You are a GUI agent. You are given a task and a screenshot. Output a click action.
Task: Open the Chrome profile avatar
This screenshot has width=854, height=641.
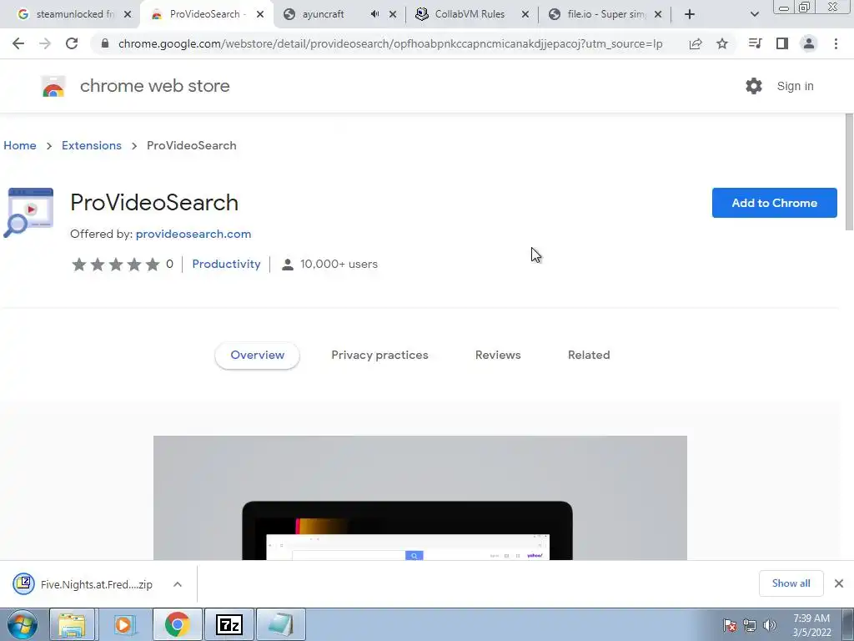tap(809, 43)
